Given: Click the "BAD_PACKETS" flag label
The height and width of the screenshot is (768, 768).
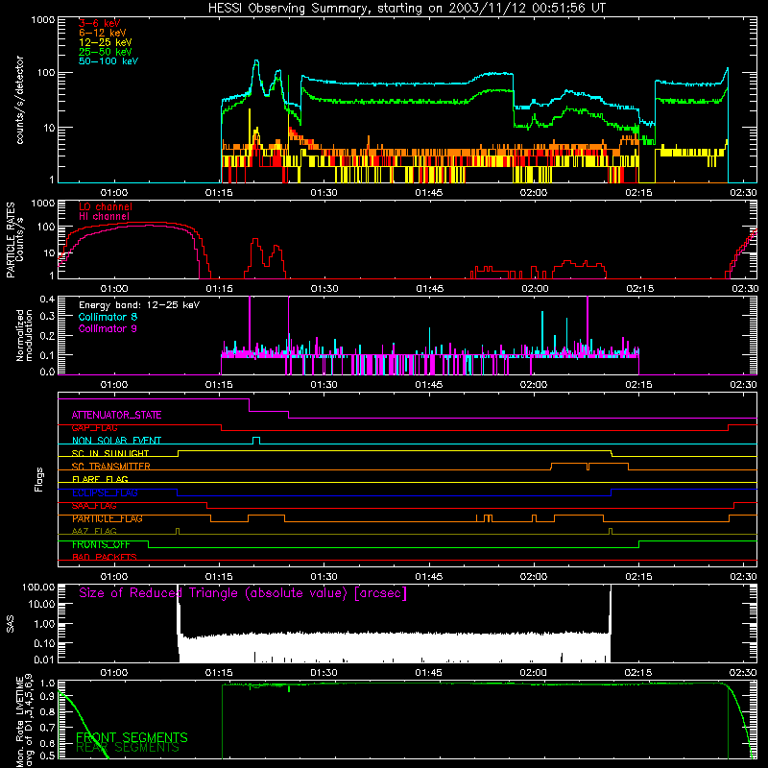Looking at the screenshot, I should click(105, 558).
